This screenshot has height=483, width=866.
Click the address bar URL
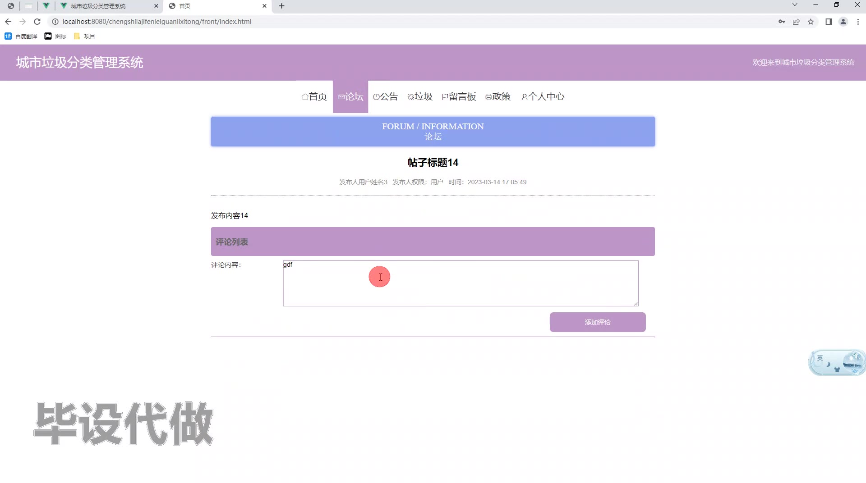(157, 22)
